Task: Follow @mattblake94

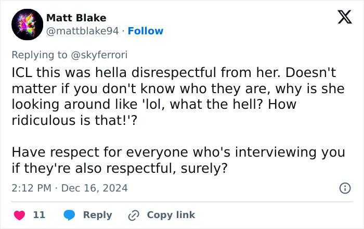Action: click(x=145, y=31)
